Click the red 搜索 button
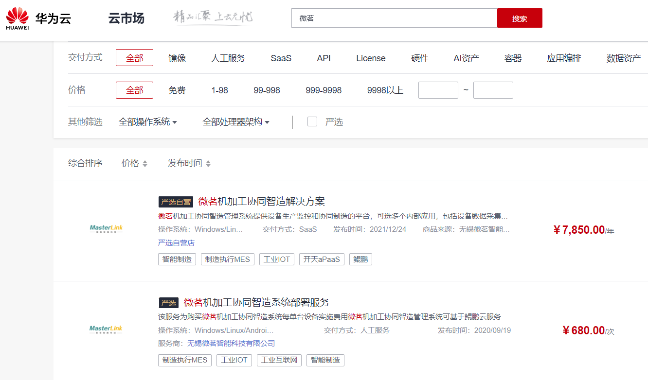This screenshot has width=648, height=380. pos(520,18)
